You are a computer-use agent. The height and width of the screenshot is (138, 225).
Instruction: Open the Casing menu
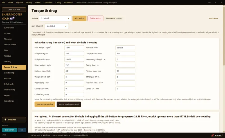click(58, 3)
